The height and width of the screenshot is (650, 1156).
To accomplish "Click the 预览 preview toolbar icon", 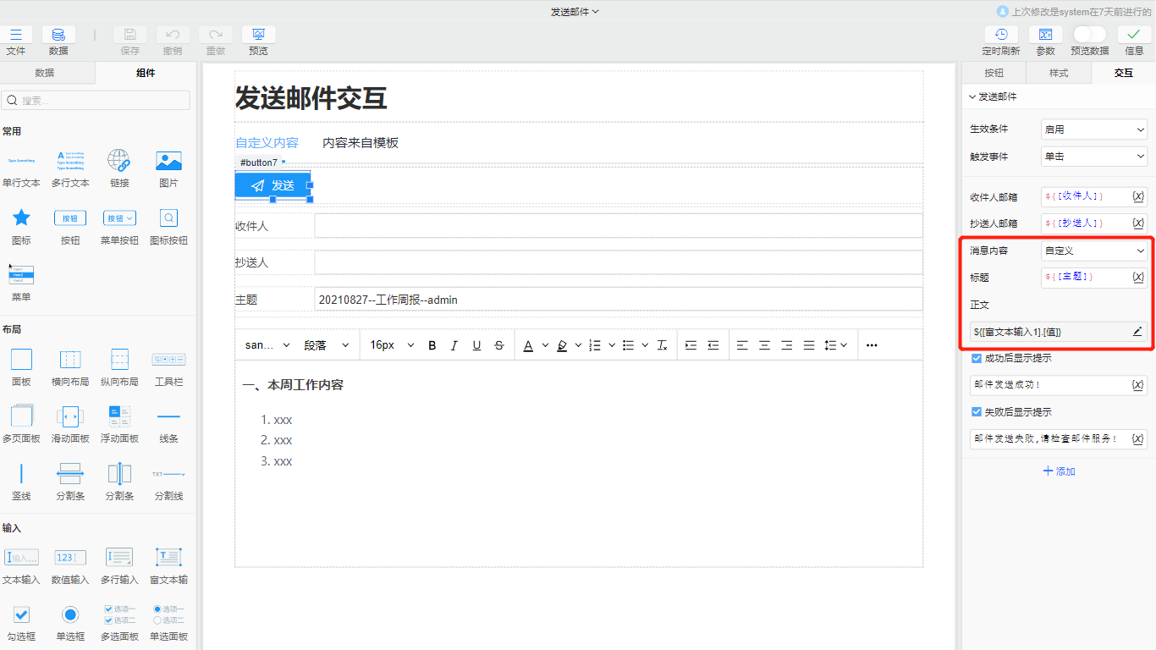I will coord(258,35).
